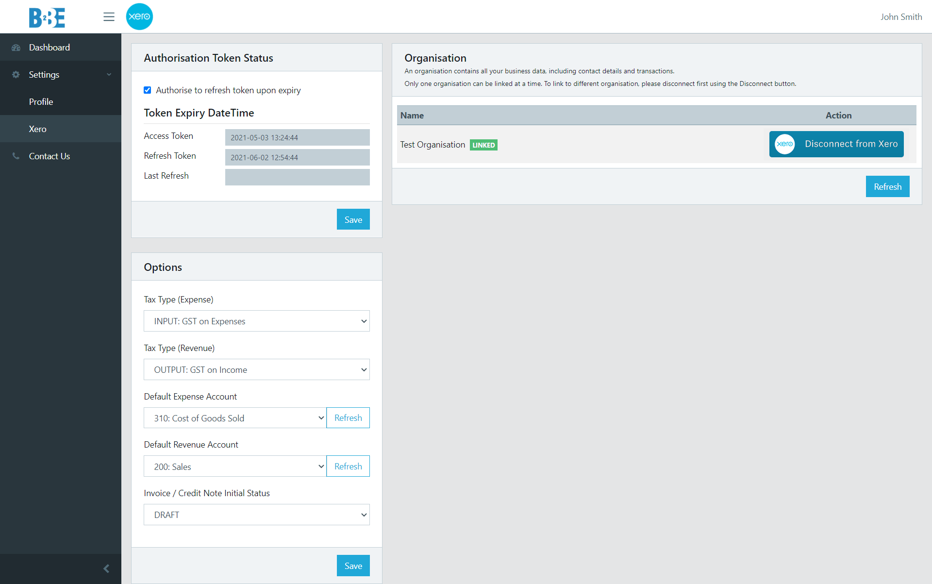Screen dimensions: 932x584
Task: Click the Xero logo in header
Action: point(139,17)
